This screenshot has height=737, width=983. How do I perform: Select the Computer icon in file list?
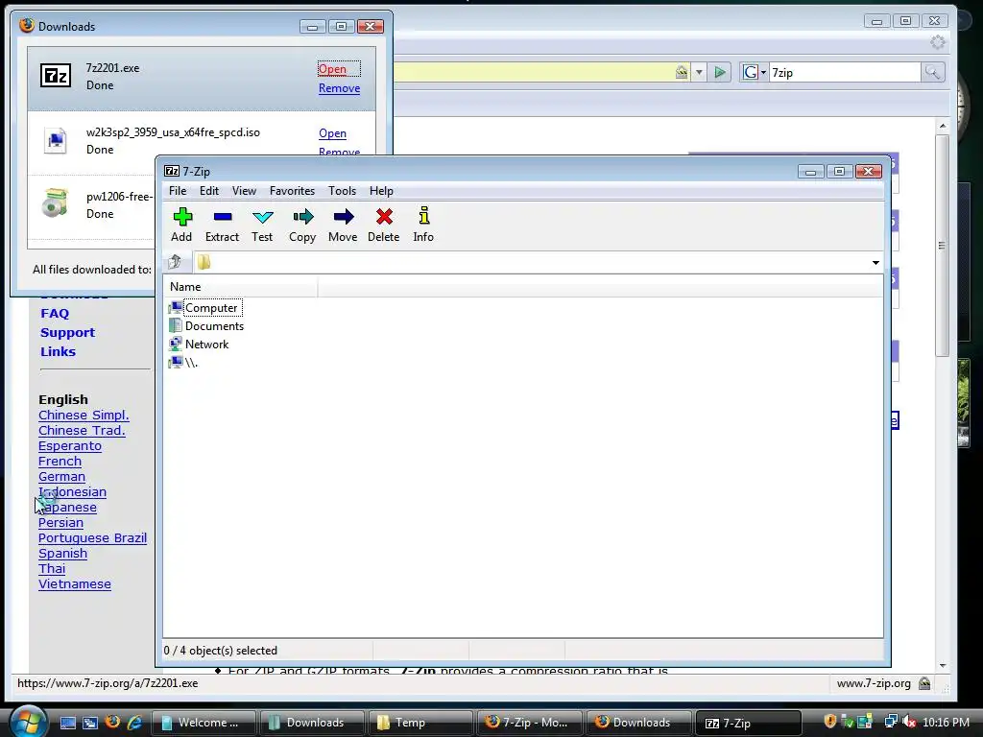(177, 308)
